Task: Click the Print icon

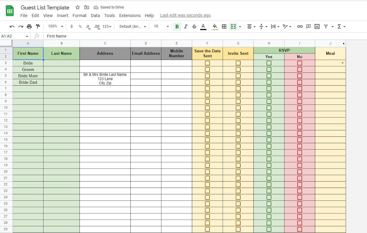Action: [29, 26]
